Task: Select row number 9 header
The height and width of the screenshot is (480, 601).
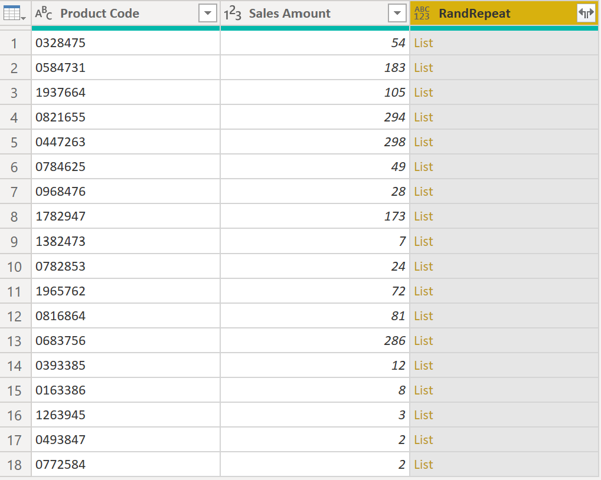Action: pyautogui.click(x=15, y=242)
